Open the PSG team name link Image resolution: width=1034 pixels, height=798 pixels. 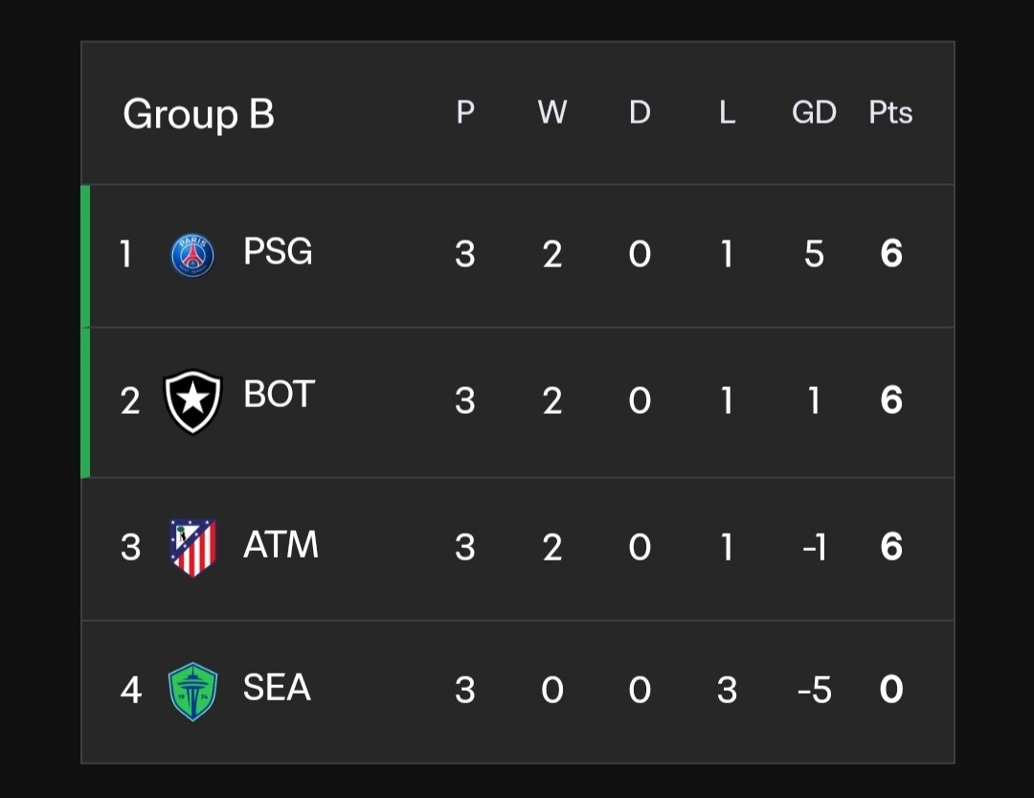278,252
